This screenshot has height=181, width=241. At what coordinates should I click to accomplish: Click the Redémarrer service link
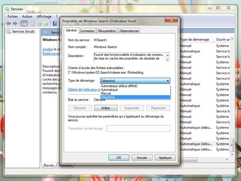click(x=51, y=53)
